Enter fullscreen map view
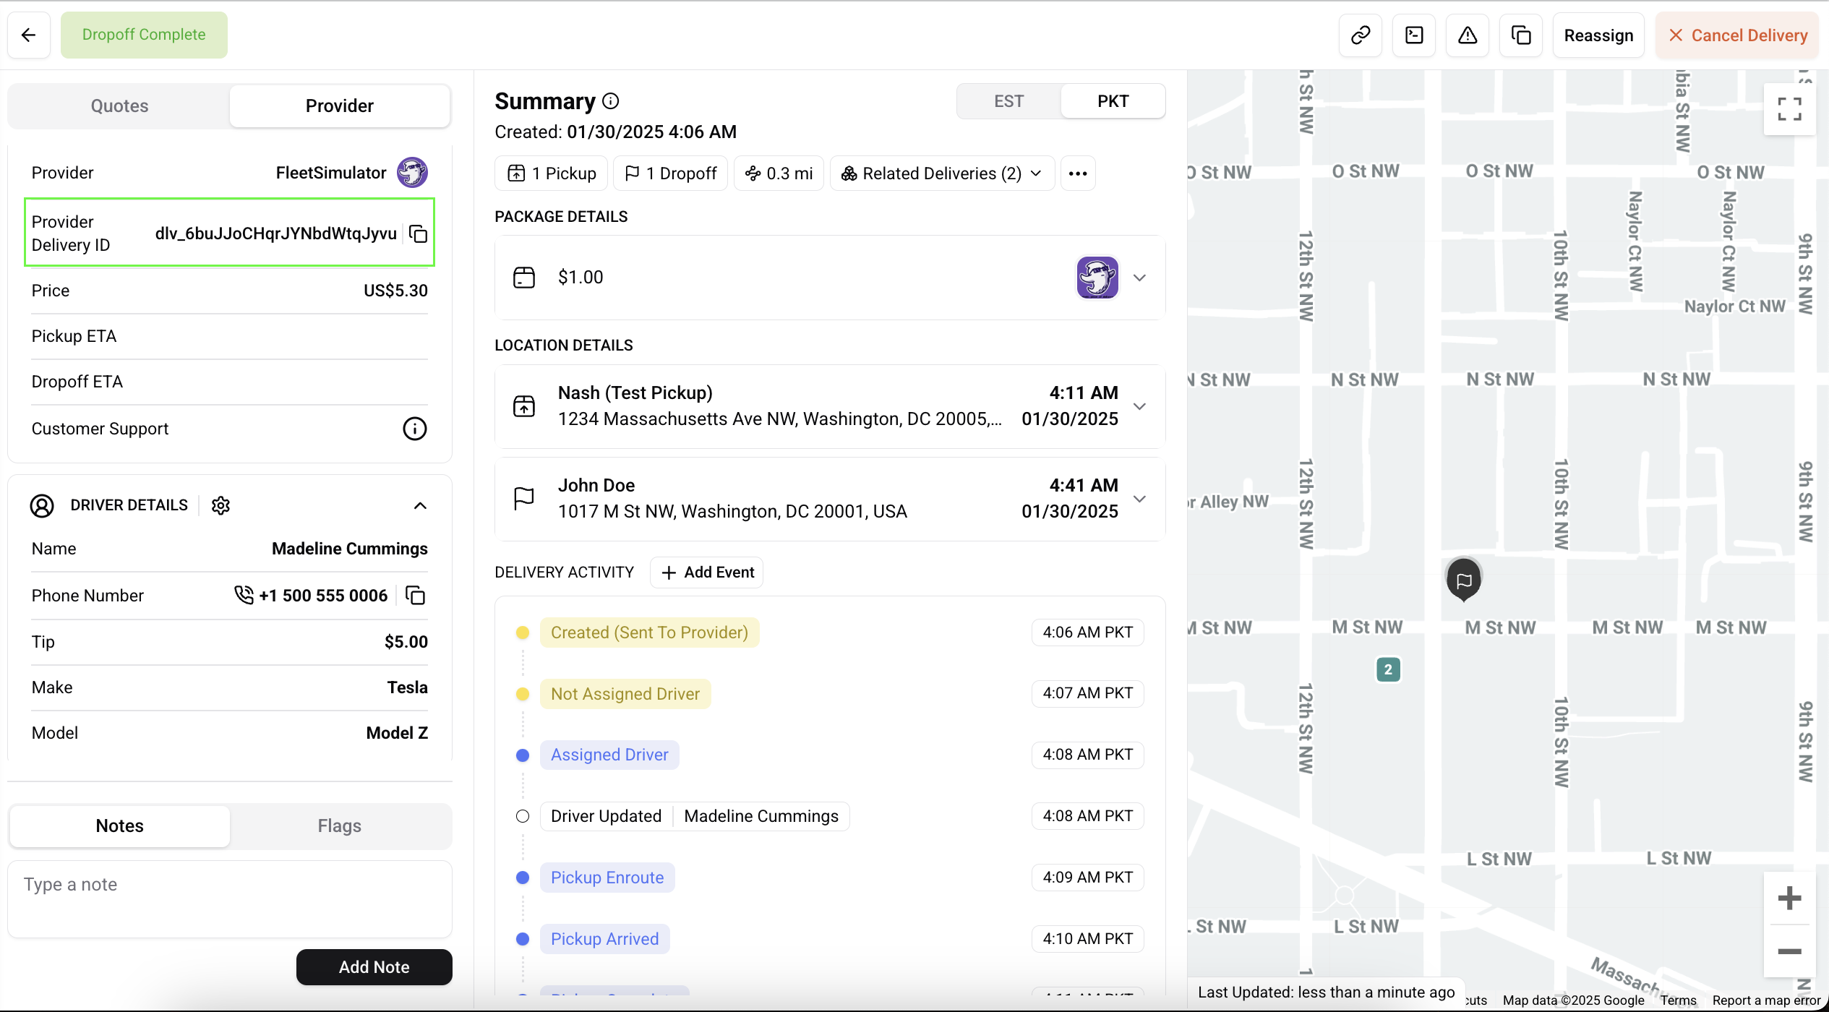 tap(1789, 109)
